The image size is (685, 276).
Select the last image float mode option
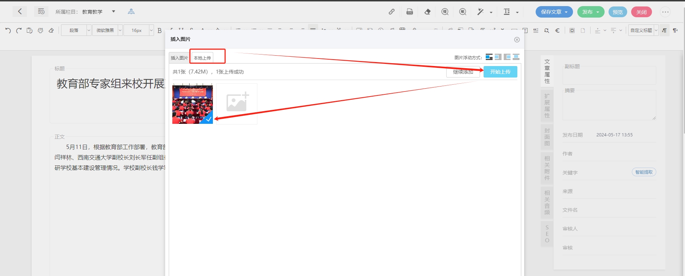516,57
